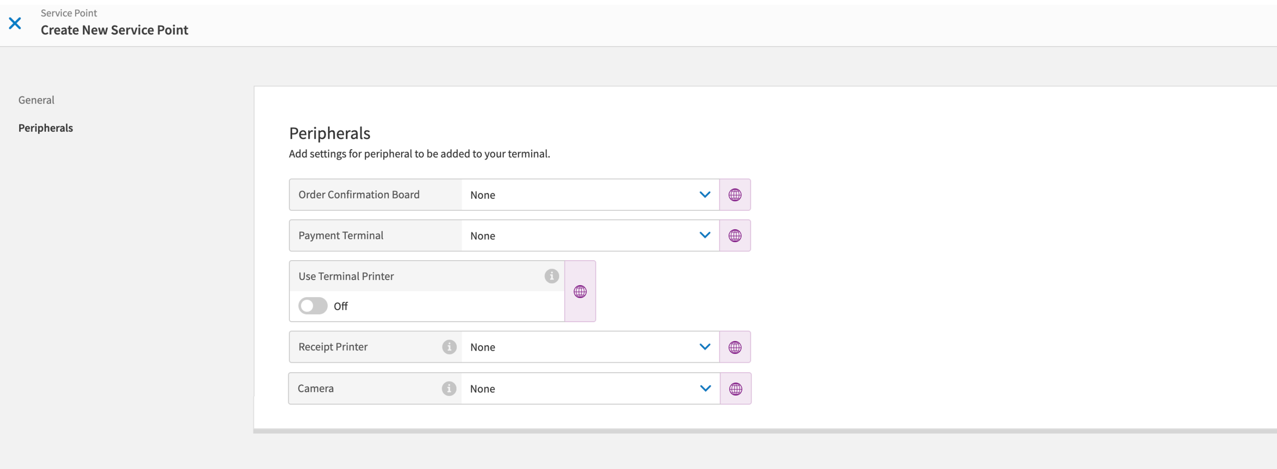This screenshot has width=1277, height=469.
Task: Close the Create New Service Point form
Action: (15, 23)
